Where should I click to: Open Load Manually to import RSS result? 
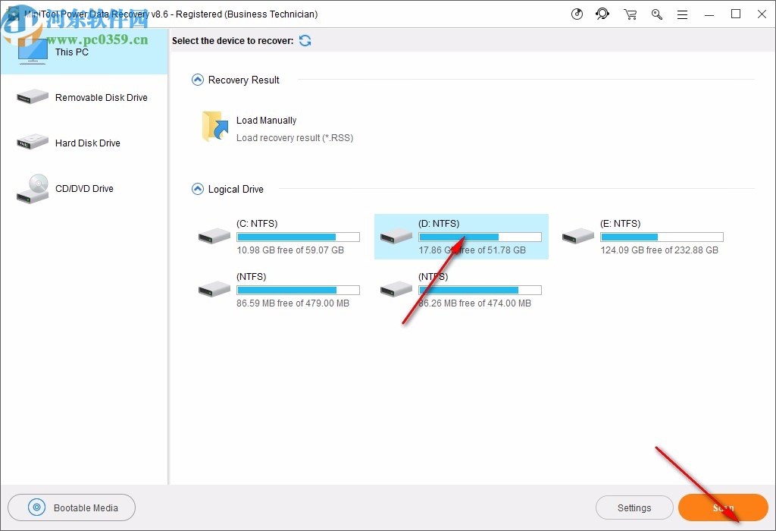[x=267, y=120]
